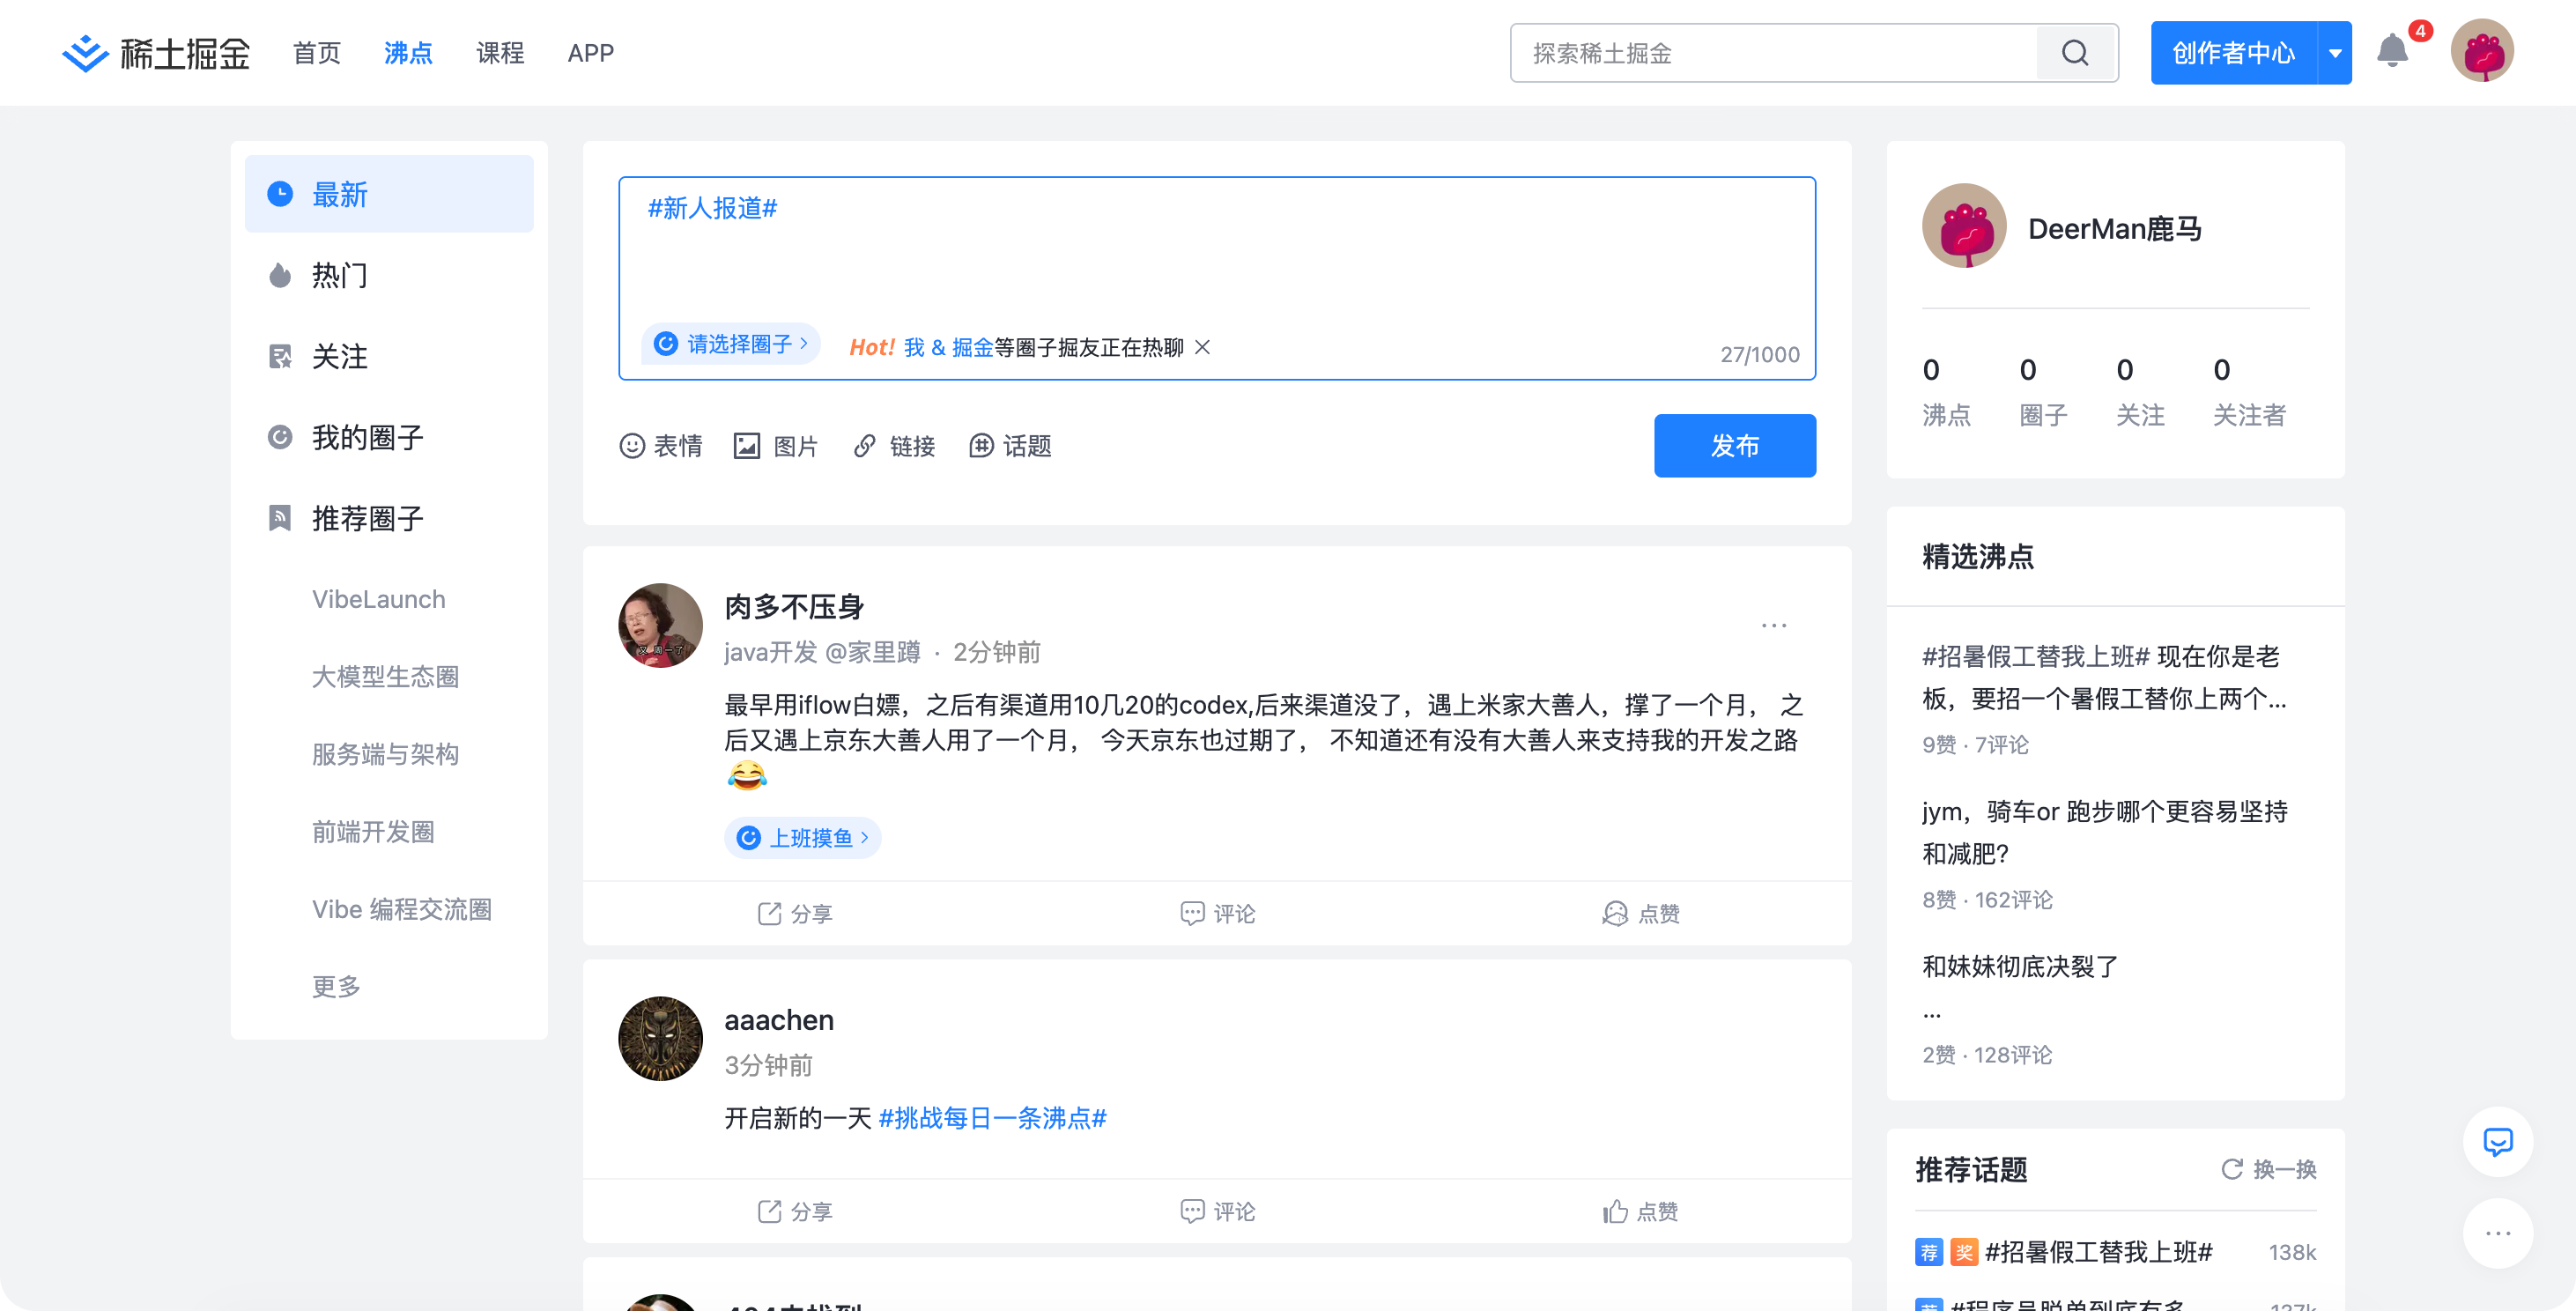Comment on 肉多不压身's post
The image size is (2576, 1311).
coord(1217,913)
